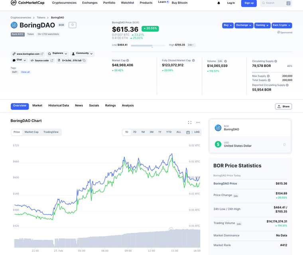Viewport: 303px width, 255px height.
Task: Select the ALL chart range
Action: [x=179, y=132]
